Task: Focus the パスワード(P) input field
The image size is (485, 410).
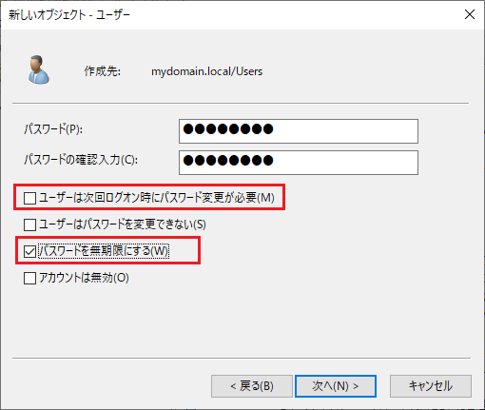Action: pyautogui.click(x=299, y=131)
